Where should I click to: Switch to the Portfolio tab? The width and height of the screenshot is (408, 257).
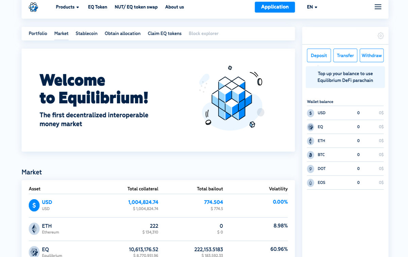pyautogui.click(x=38, y=33)
